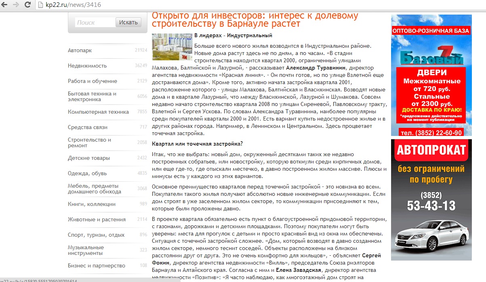Click the count 896 beside Спорт, туризм, отдых
Viewport: 486px width, 282px height.
point(143,235)
